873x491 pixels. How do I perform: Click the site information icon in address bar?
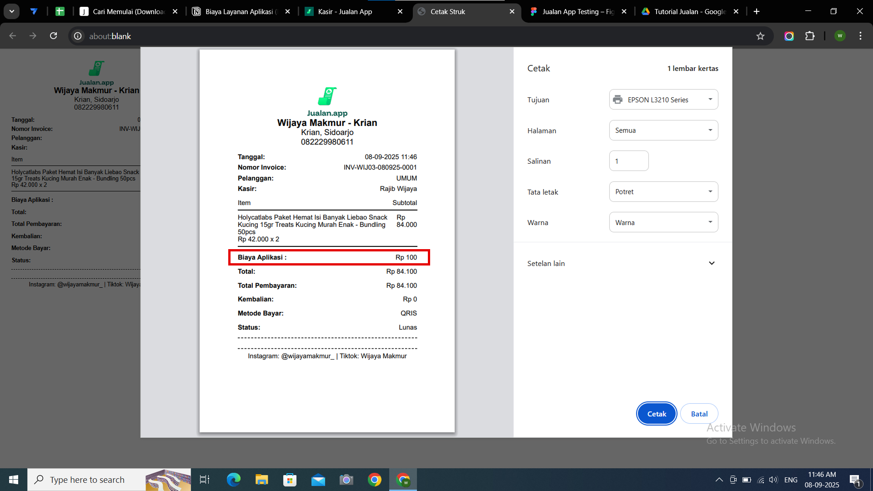78,36
